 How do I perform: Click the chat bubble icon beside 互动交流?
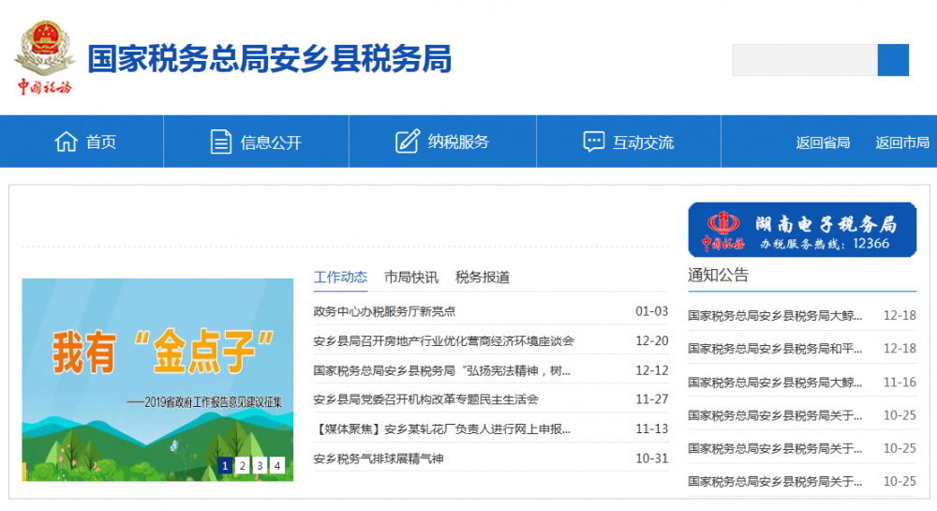click(x=593, y=142)
